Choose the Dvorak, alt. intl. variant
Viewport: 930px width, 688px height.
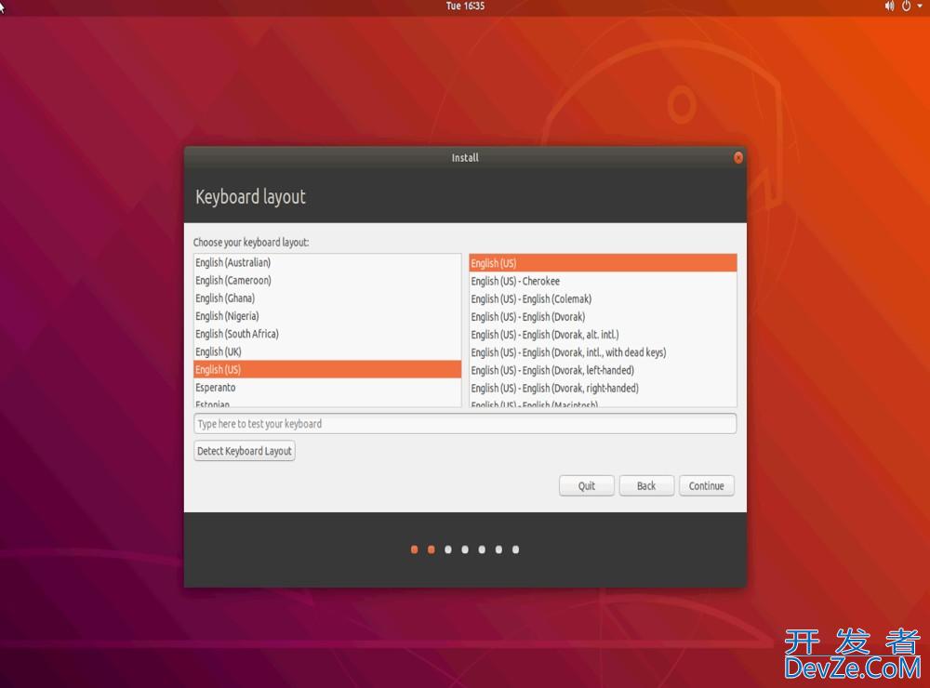click(603, 334)
